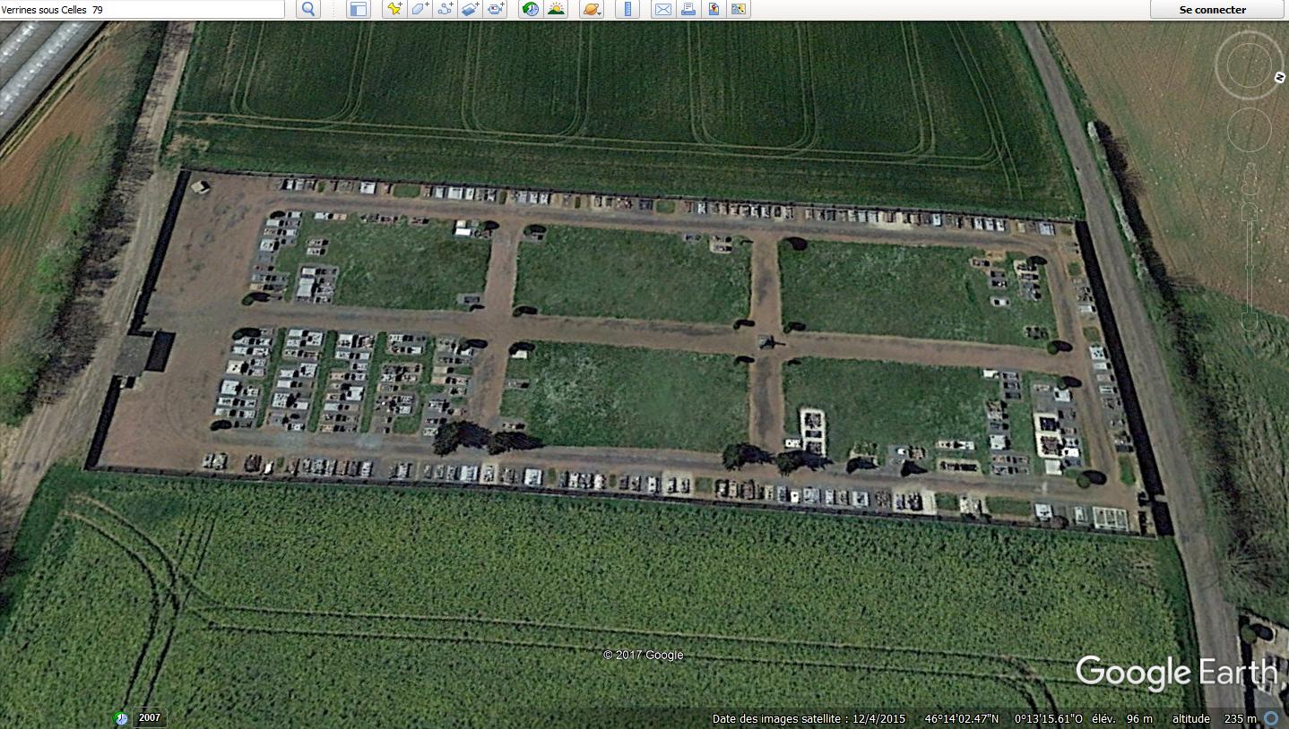Click the historical imagery clock in status bar
The image size is (1289, 729).
(x=121, y=718)
